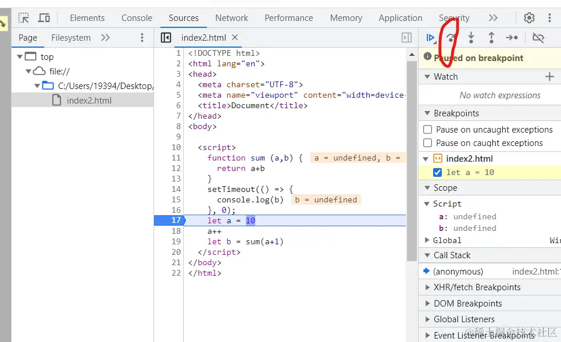Image resolution: width=561 pixels, height=342 pixels.
Task: Step over next function call
Action: (451, 38)
